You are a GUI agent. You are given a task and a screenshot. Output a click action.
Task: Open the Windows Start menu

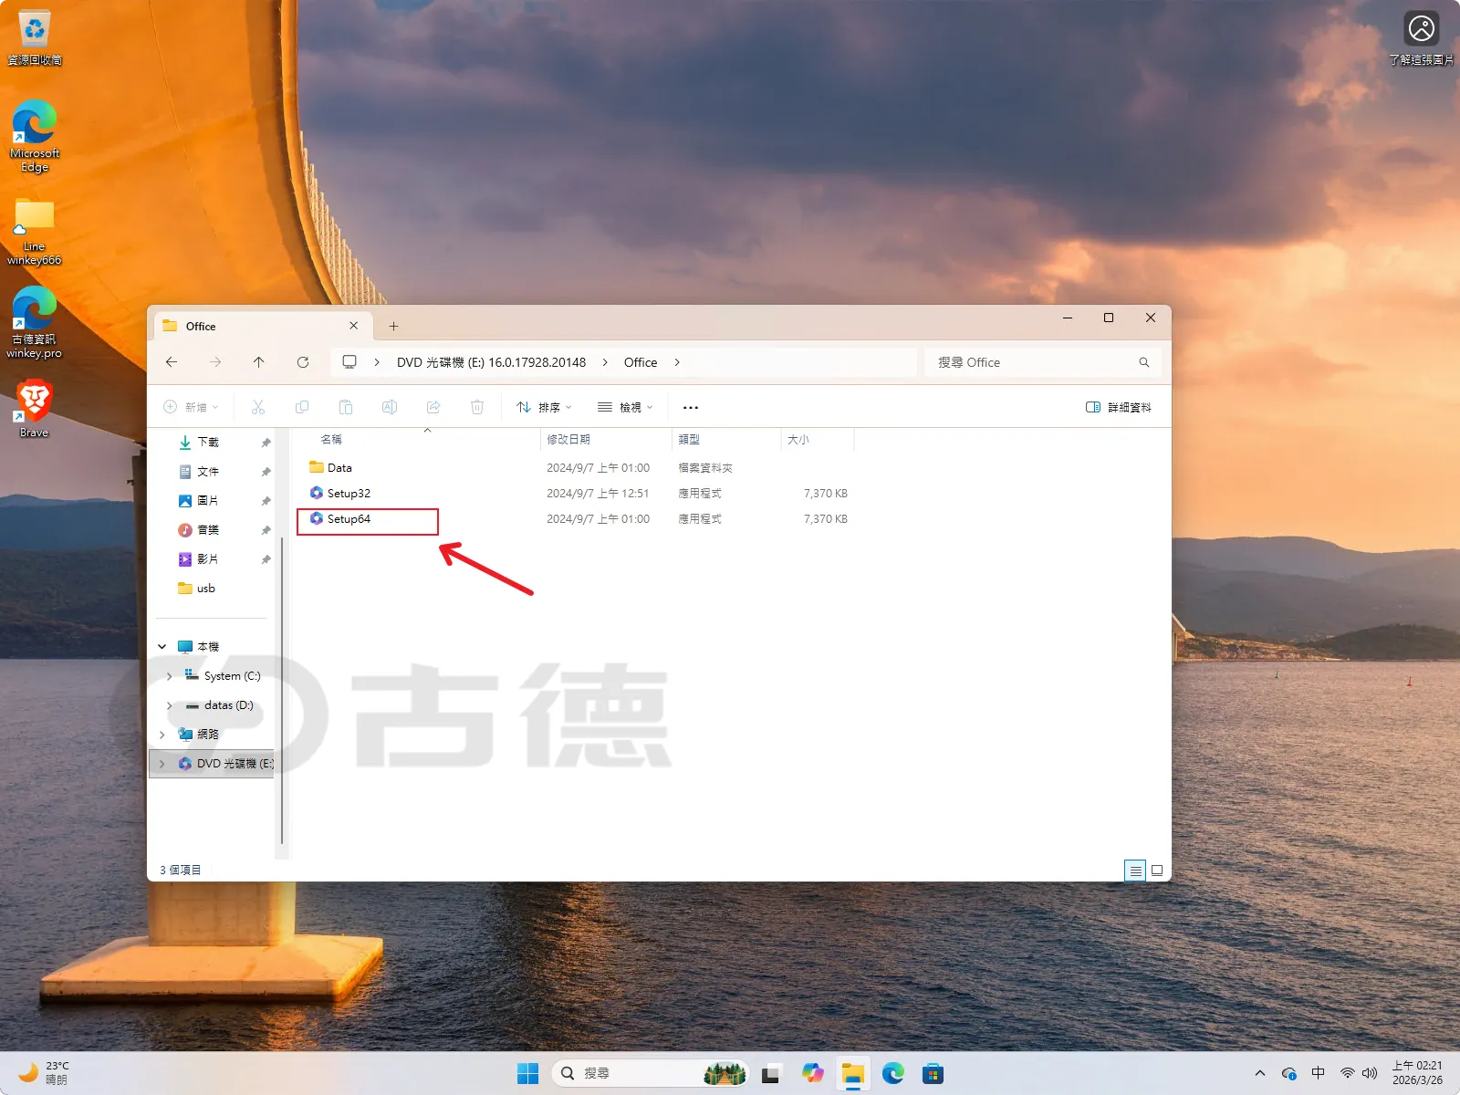(527, 1073)
